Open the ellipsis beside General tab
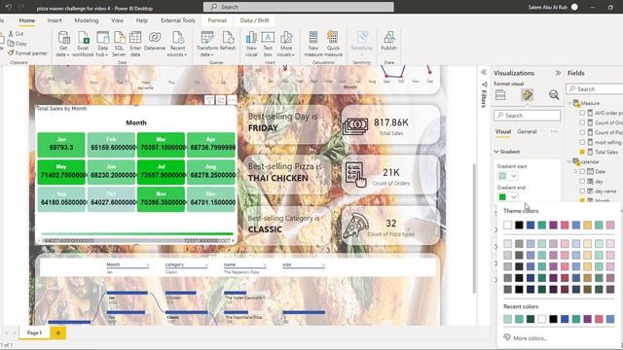This screenshot has height=350, width=623. [x=554, y=131]
